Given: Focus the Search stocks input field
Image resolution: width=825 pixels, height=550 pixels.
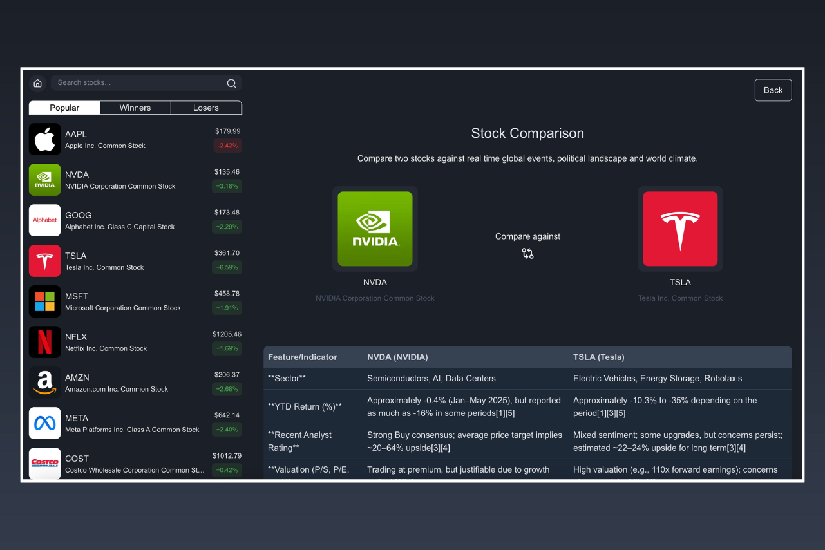Looking at the screenshot, I should pos(140,83).
